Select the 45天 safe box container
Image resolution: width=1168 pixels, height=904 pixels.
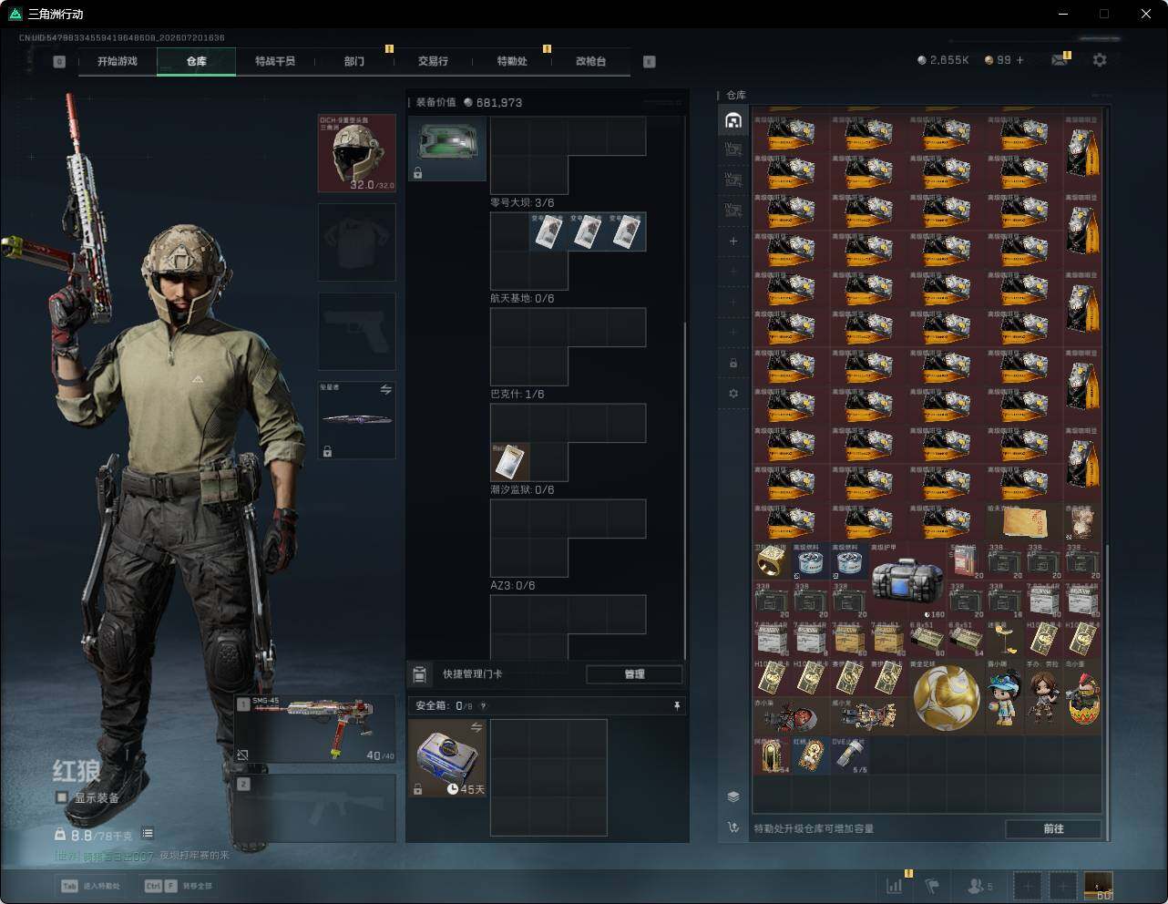tap(447, 758)
